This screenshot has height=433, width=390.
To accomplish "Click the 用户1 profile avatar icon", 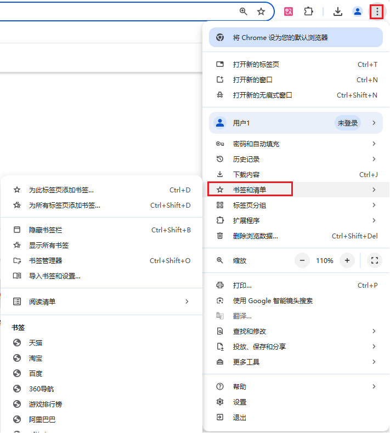I will coord(220,123).
